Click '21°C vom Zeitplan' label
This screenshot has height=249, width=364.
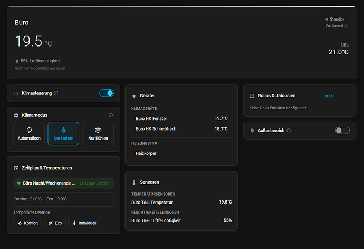[94, 183]
